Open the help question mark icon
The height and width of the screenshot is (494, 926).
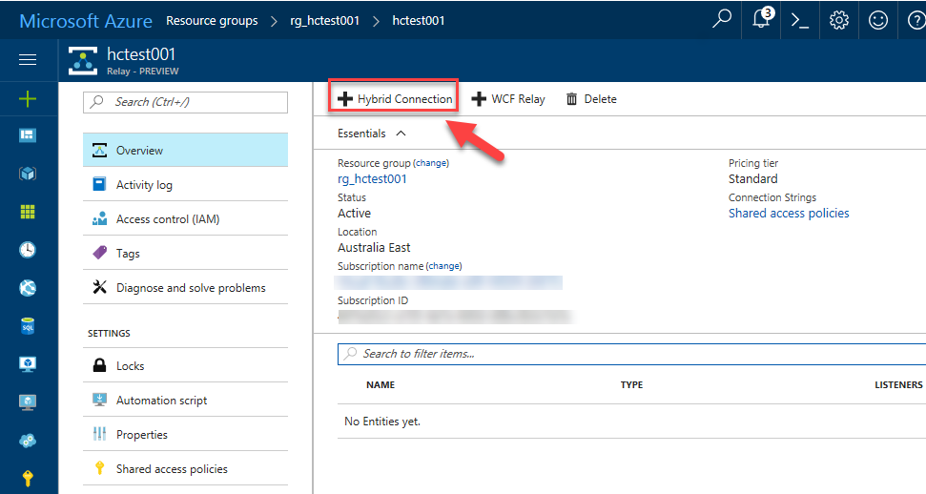point(914,20)
